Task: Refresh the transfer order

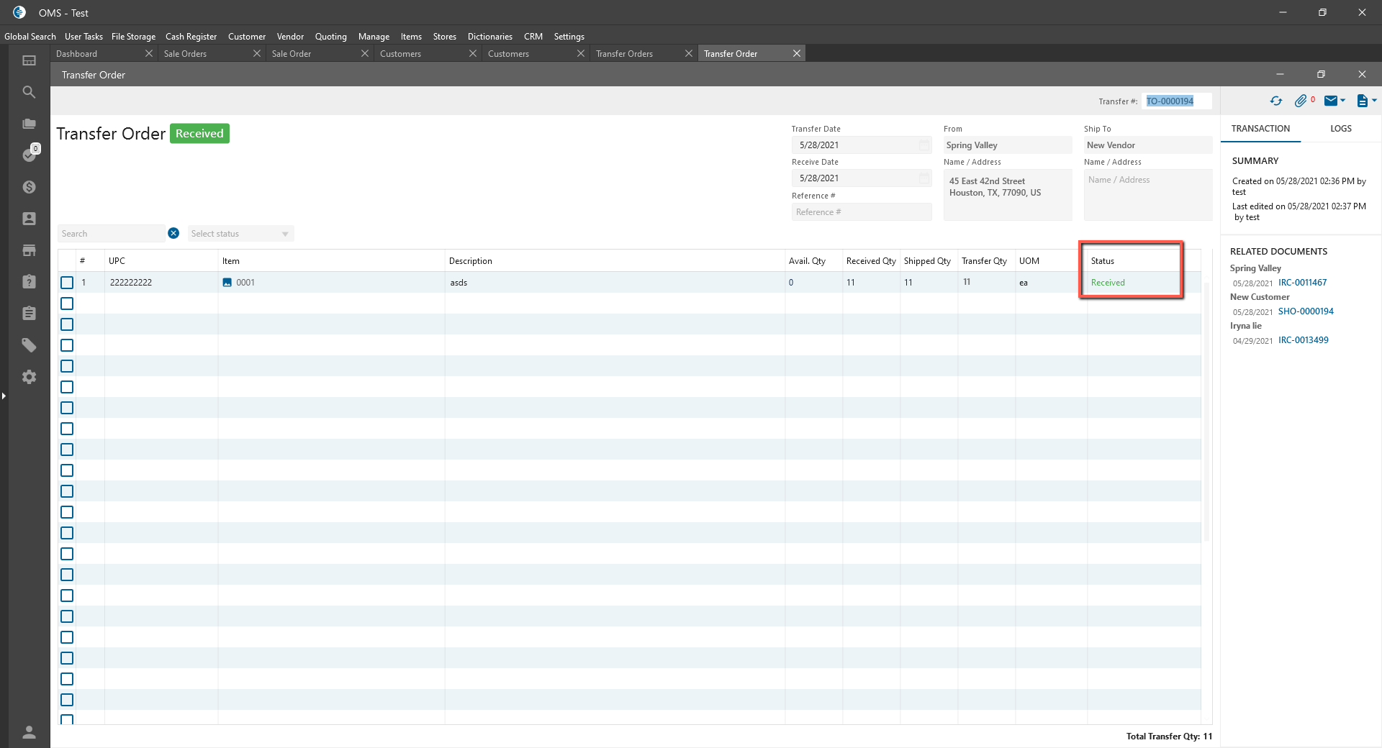Action: point(1276,101)
